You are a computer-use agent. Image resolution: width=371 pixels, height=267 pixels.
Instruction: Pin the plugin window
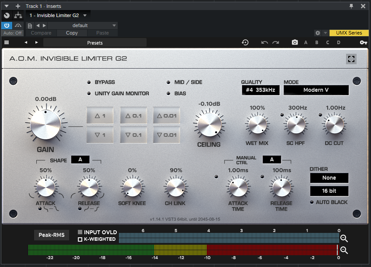pos(351,6)
